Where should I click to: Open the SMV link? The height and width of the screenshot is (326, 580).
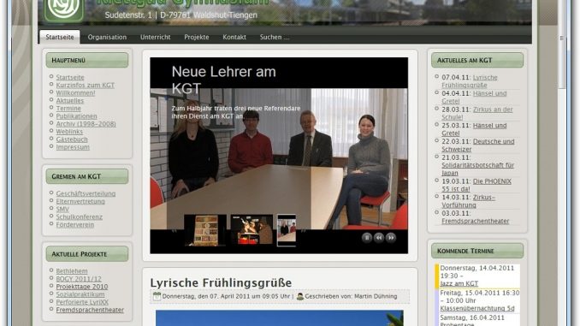[62, 209]
